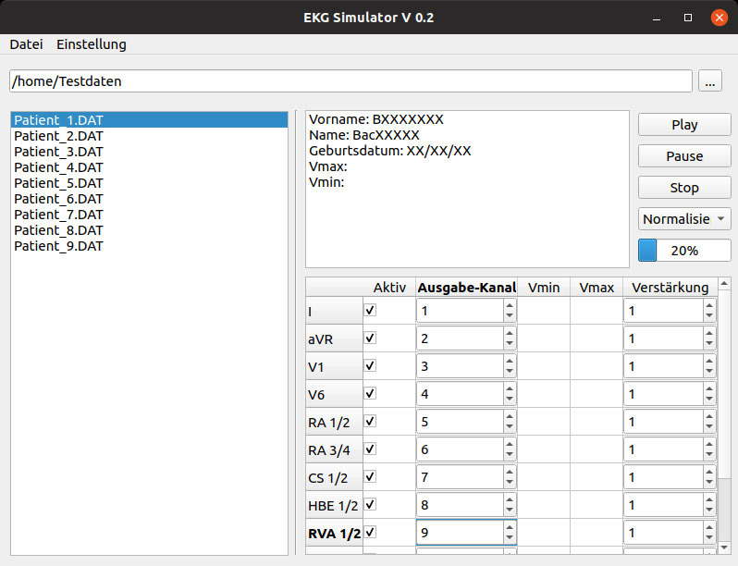Screen dimensions: 738x566
Task: Decrease output channel for aVR row
Action: pyautogui.click(x=509, y=344)
